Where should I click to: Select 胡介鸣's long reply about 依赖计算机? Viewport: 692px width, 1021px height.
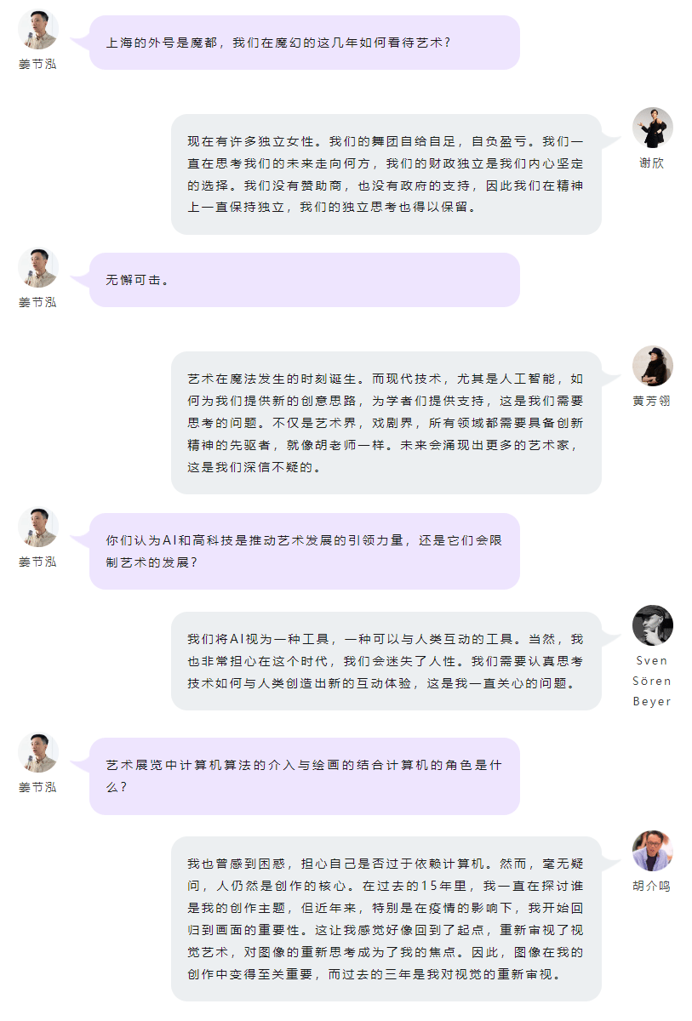pyautogui.click(x=386, y=919)
